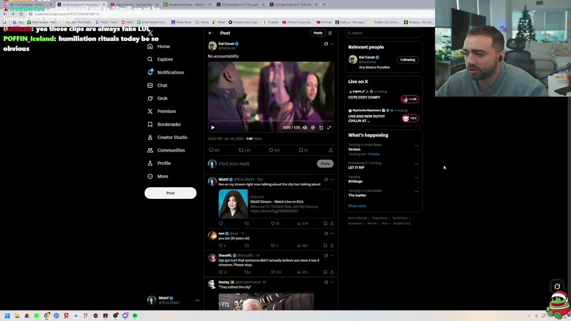
Task: Toggle Following for Kai Cenat
Action: click(407, 60)
